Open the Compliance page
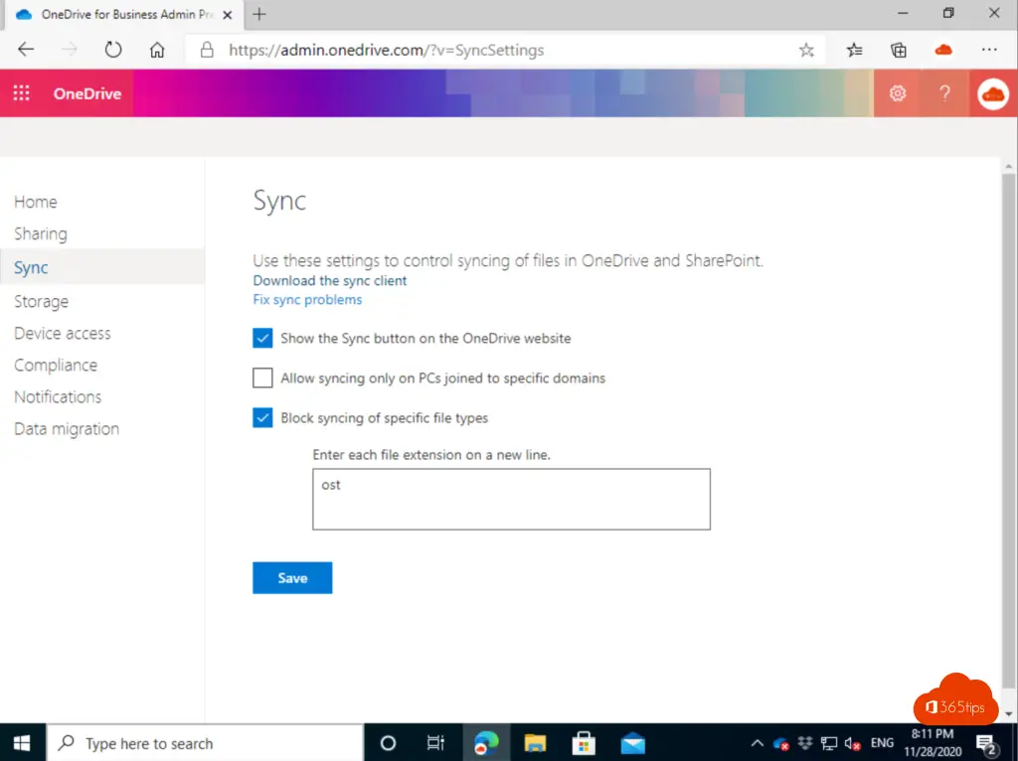Image resolution: width=1018 pixels, height=761 pixels. point(56,366)
